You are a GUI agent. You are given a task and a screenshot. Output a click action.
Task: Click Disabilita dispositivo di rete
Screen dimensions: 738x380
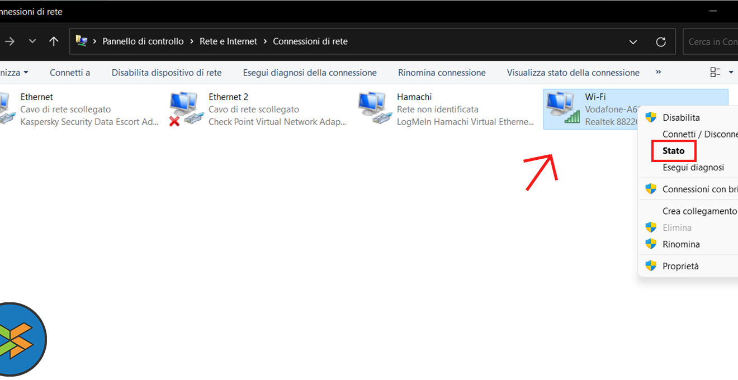pos(167,73)
